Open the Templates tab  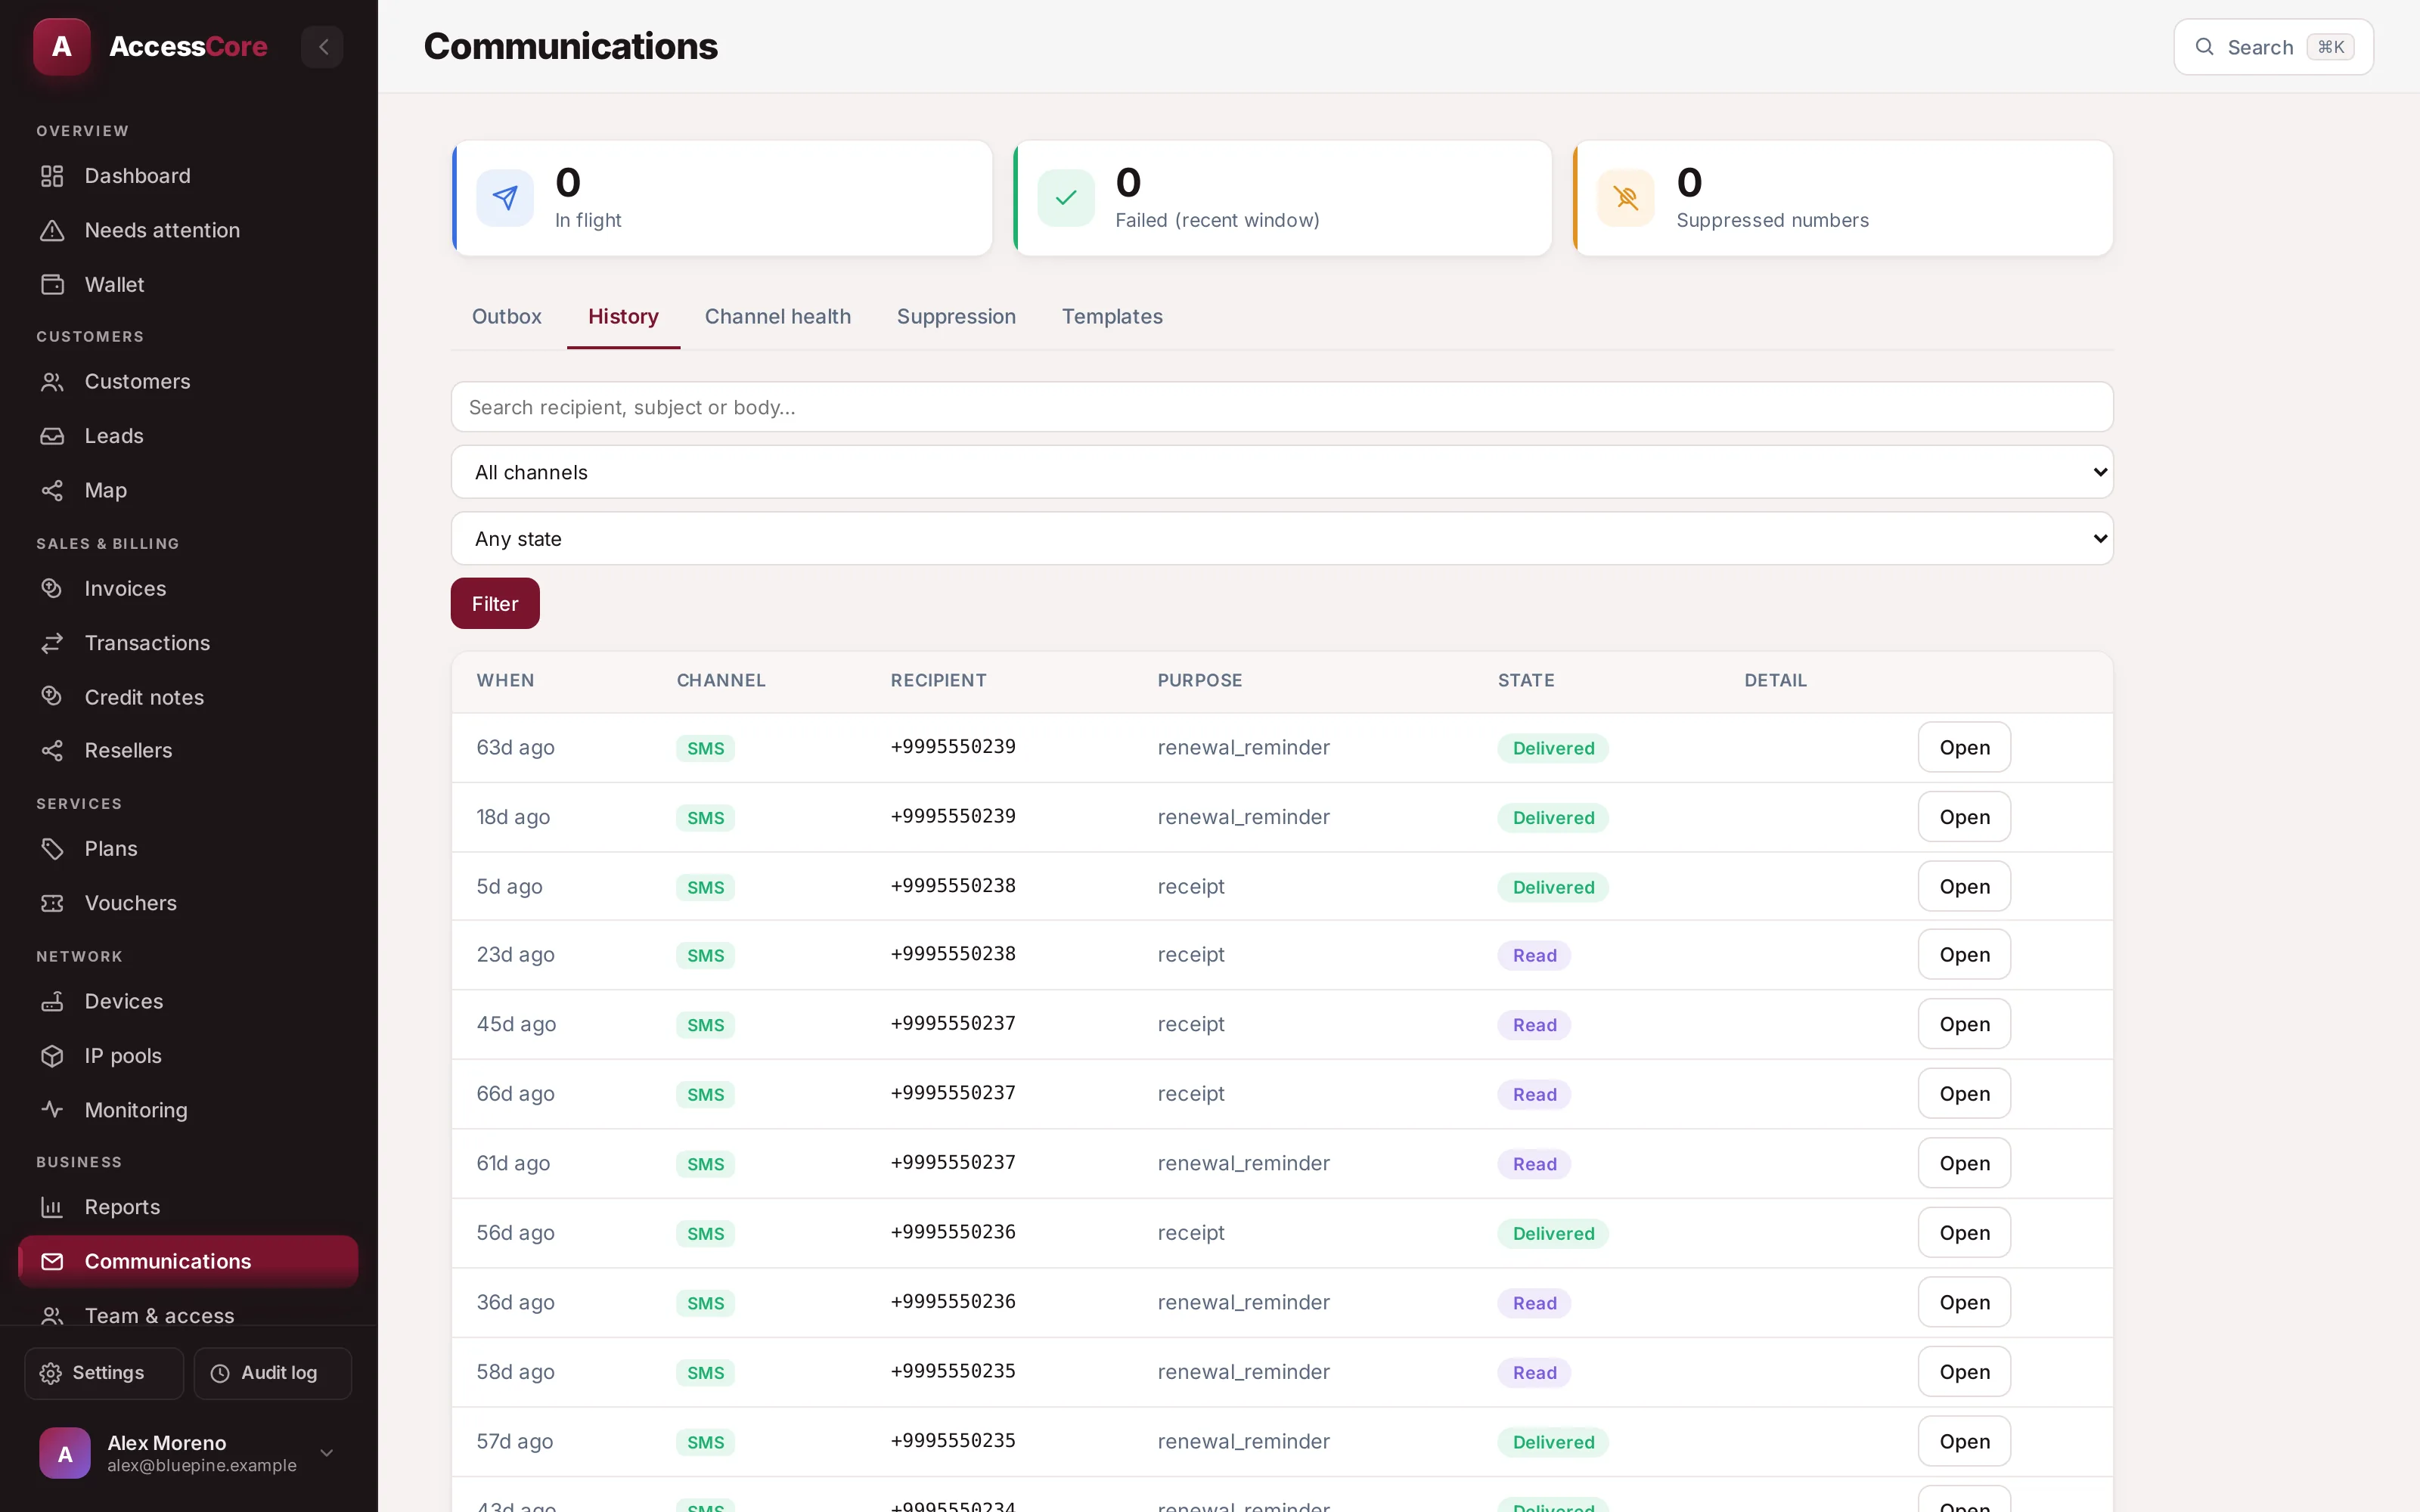click(x=1112, y=317)
